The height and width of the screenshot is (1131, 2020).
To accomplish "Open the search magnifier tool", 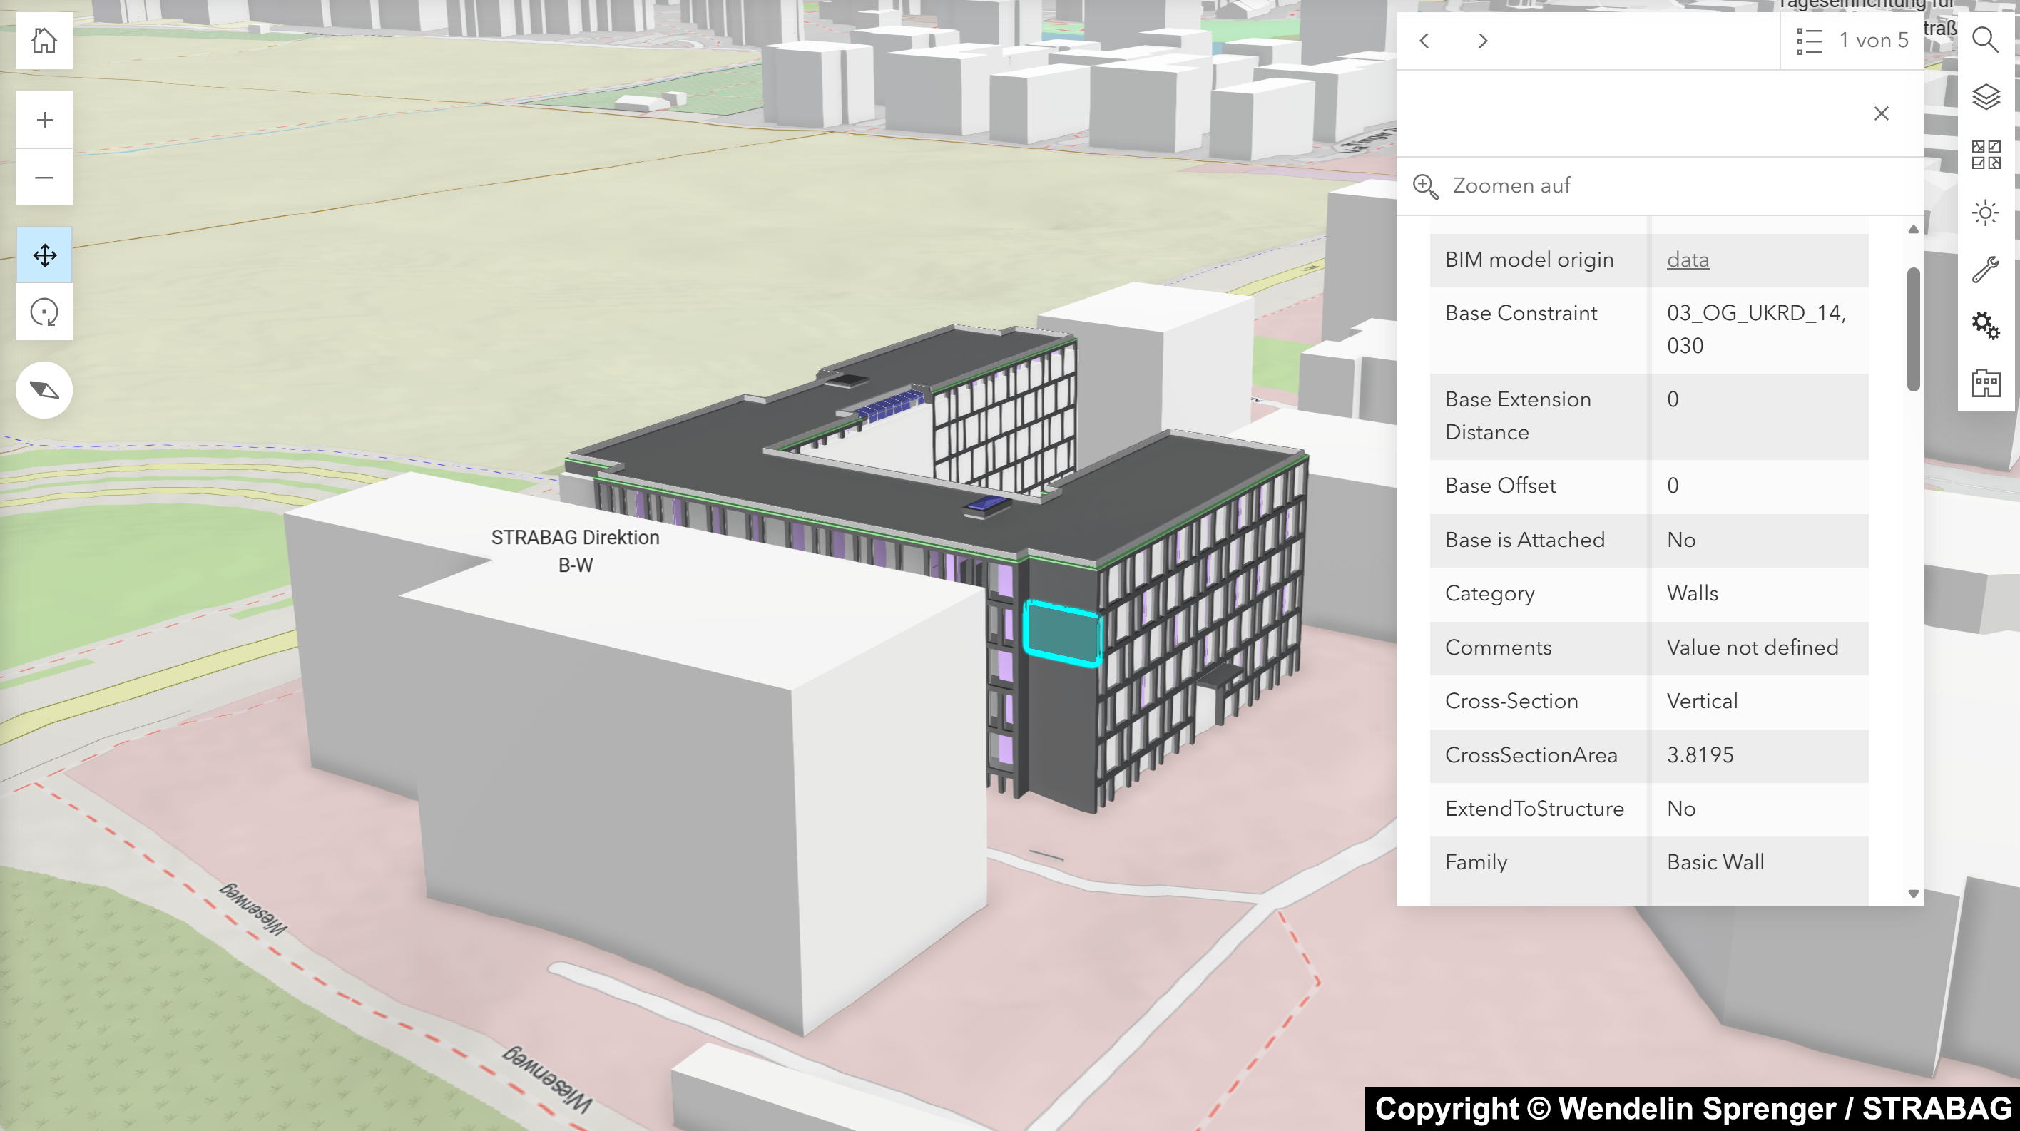I will pos(1986,39).
